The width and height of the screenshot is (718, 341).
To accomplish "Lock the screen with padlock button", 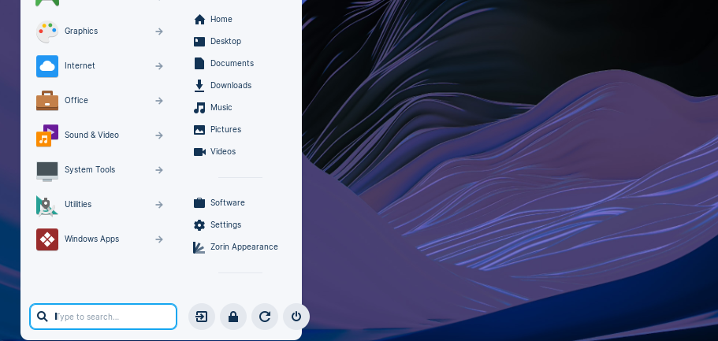I will coord(233,317).
